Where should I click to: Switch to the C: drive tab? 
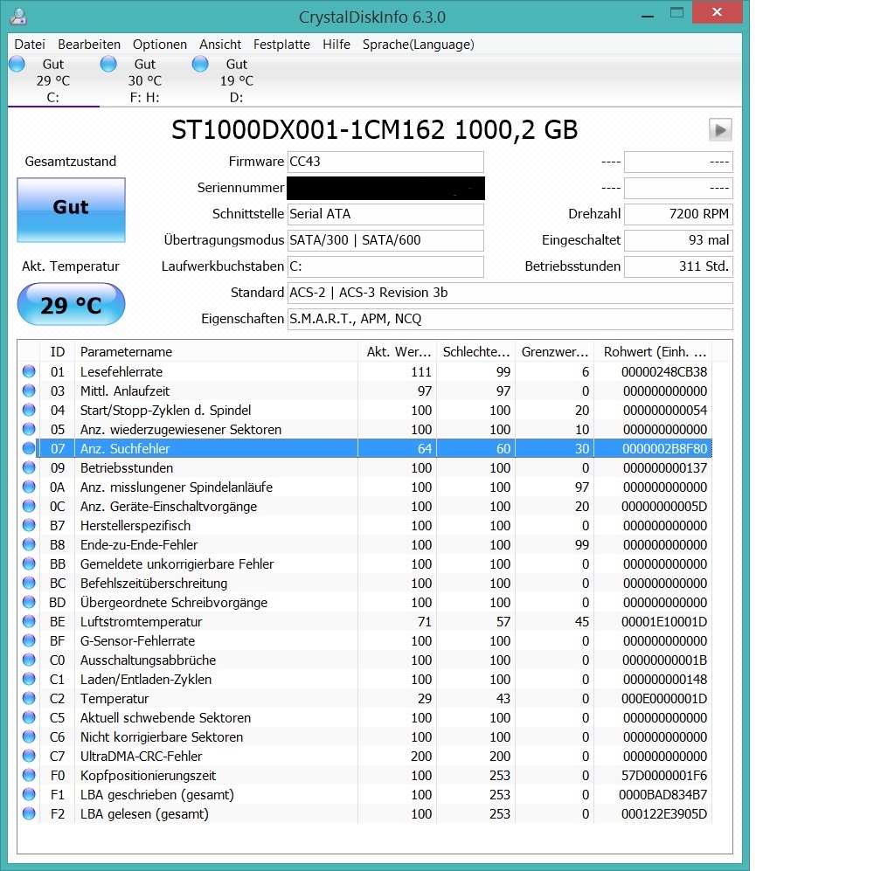(x=53, y=80)
